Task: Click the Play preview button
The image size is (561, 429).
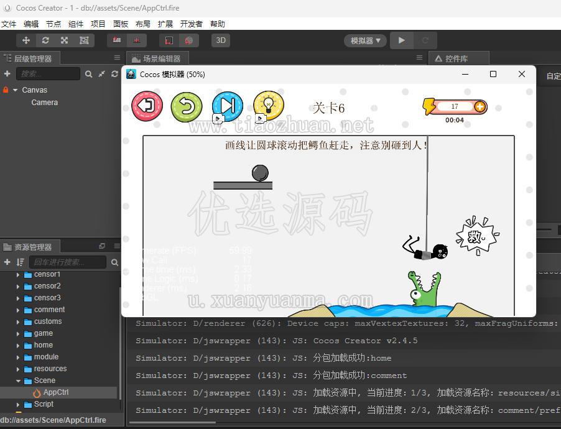Action: (x=401, y=40)
